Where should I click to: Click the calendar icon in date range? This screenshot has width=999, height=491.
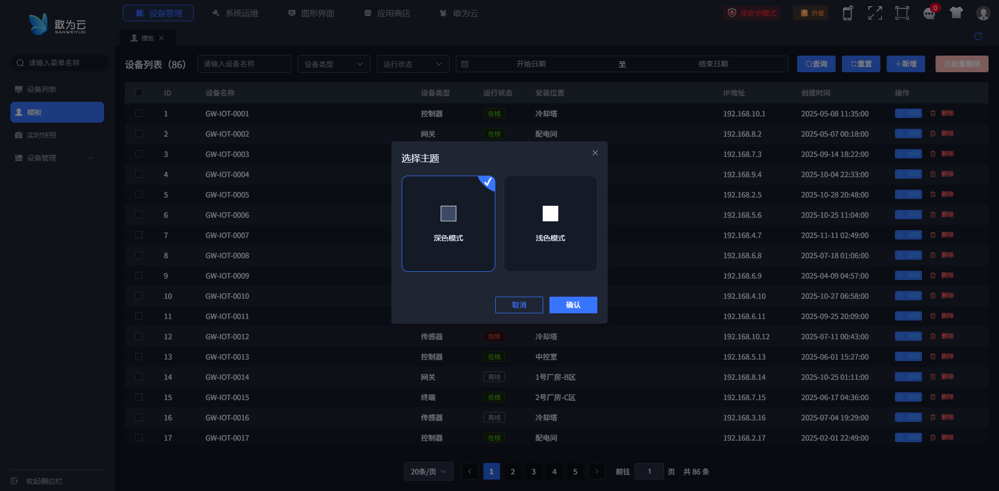[x=465, y=64]
